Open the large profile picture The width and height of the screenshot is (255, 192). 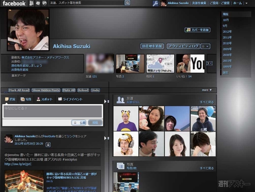28,30
